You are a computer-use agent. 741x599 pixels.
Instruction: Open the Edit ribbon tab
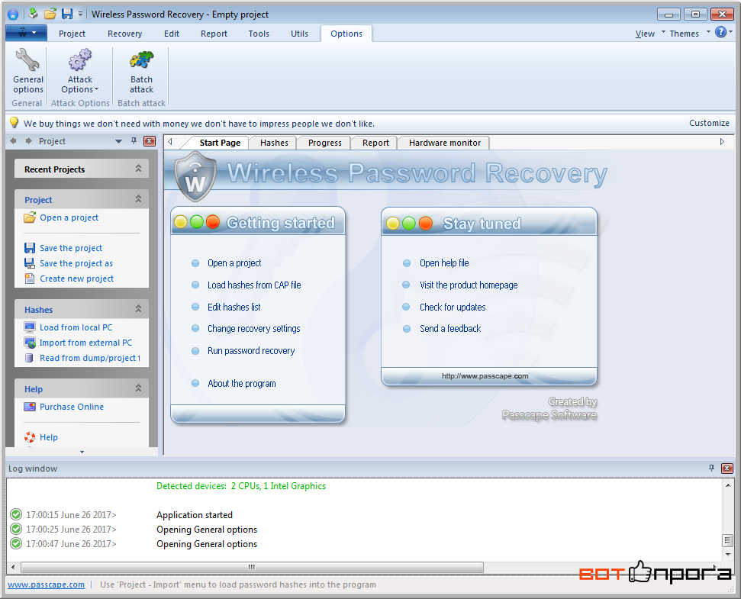pyautogui.click(x=172, y=34)
